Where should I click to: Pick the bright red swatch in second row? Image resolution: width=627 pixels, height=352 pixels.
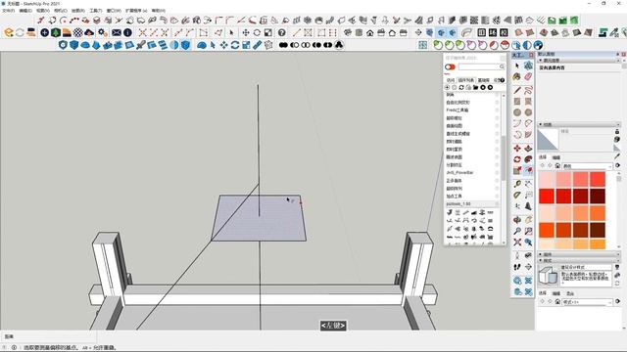[x=547, y=197]
